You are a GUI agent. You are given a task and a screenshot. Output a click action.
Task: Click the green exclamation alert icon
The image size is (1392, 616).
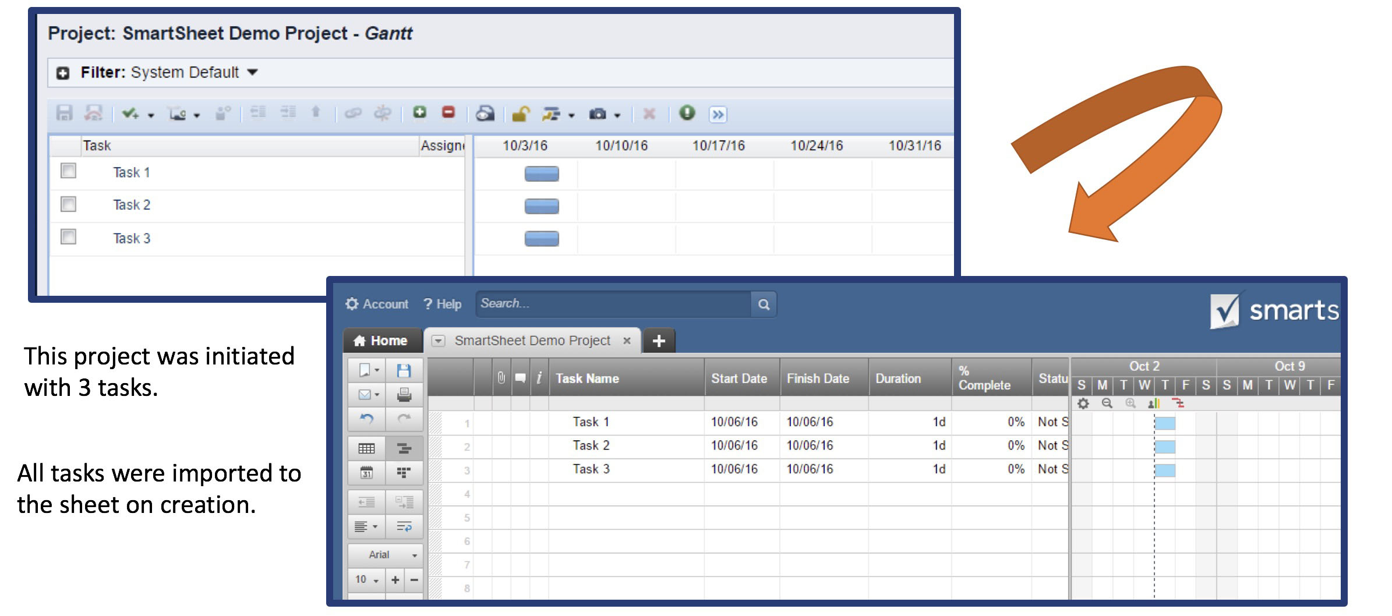click(x=687, y=112)
